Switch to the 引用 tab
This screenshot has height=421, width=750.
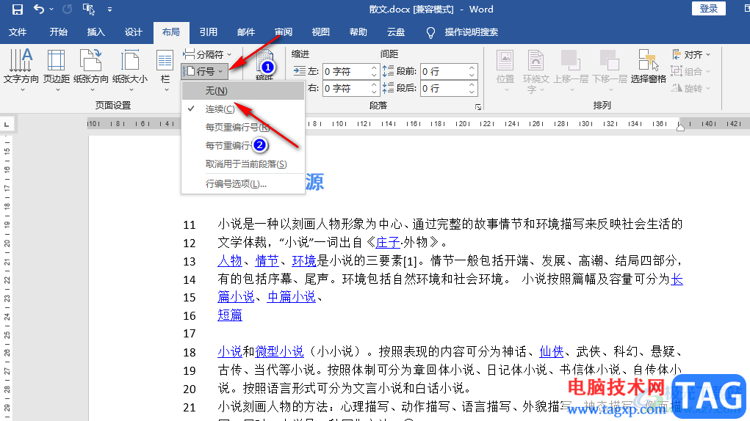point(209,32)
